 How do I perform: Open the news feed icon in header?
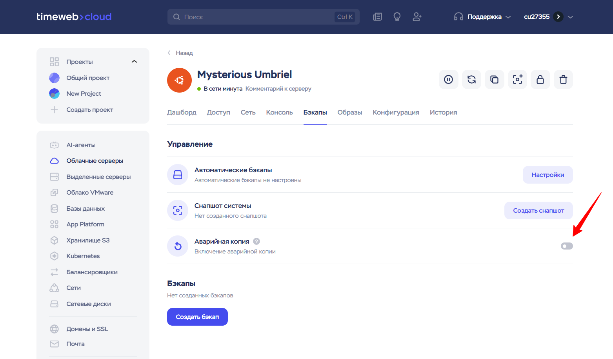377,17
